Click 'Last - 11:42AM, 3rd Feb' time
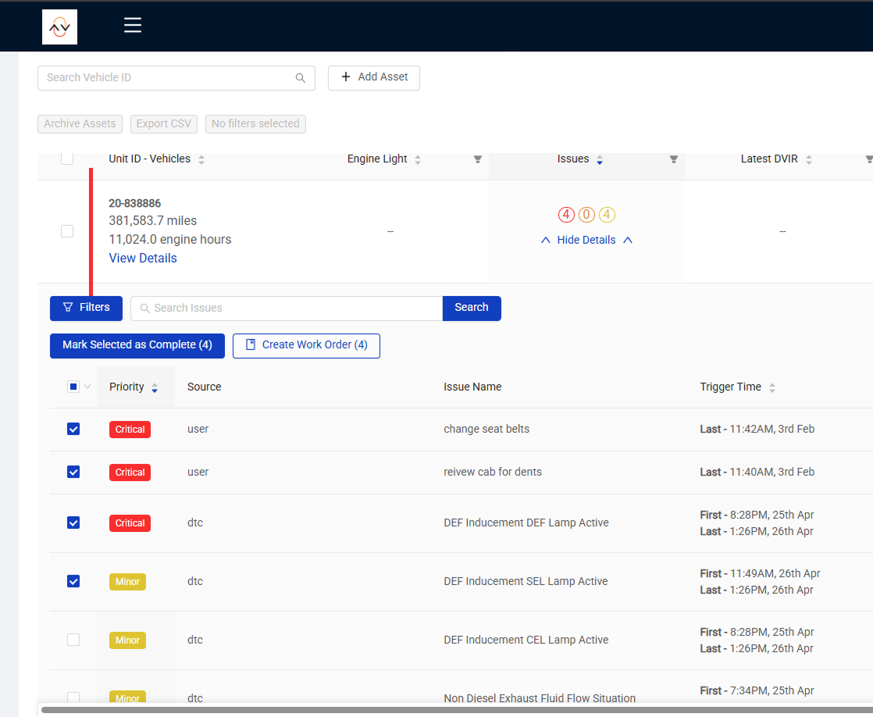This screenshot has height=717, width=873. [757, 429]
